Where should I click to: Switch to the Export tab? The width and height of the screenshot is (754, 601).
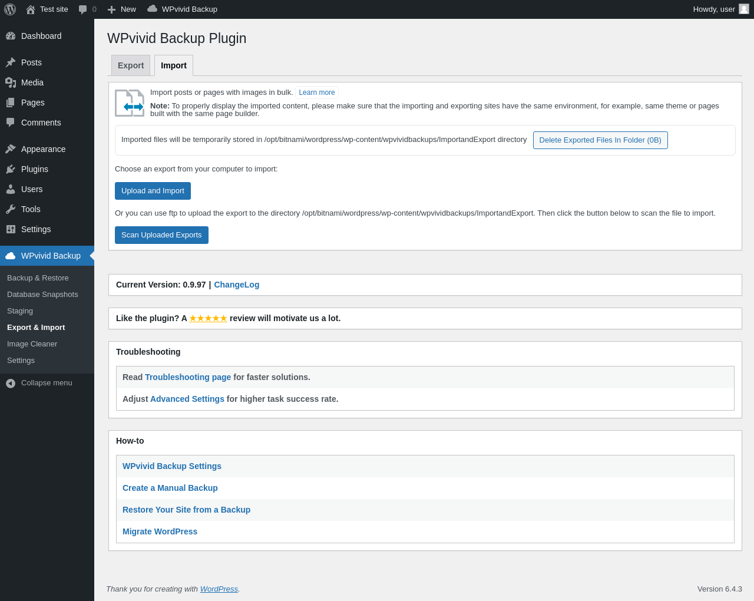131,65
